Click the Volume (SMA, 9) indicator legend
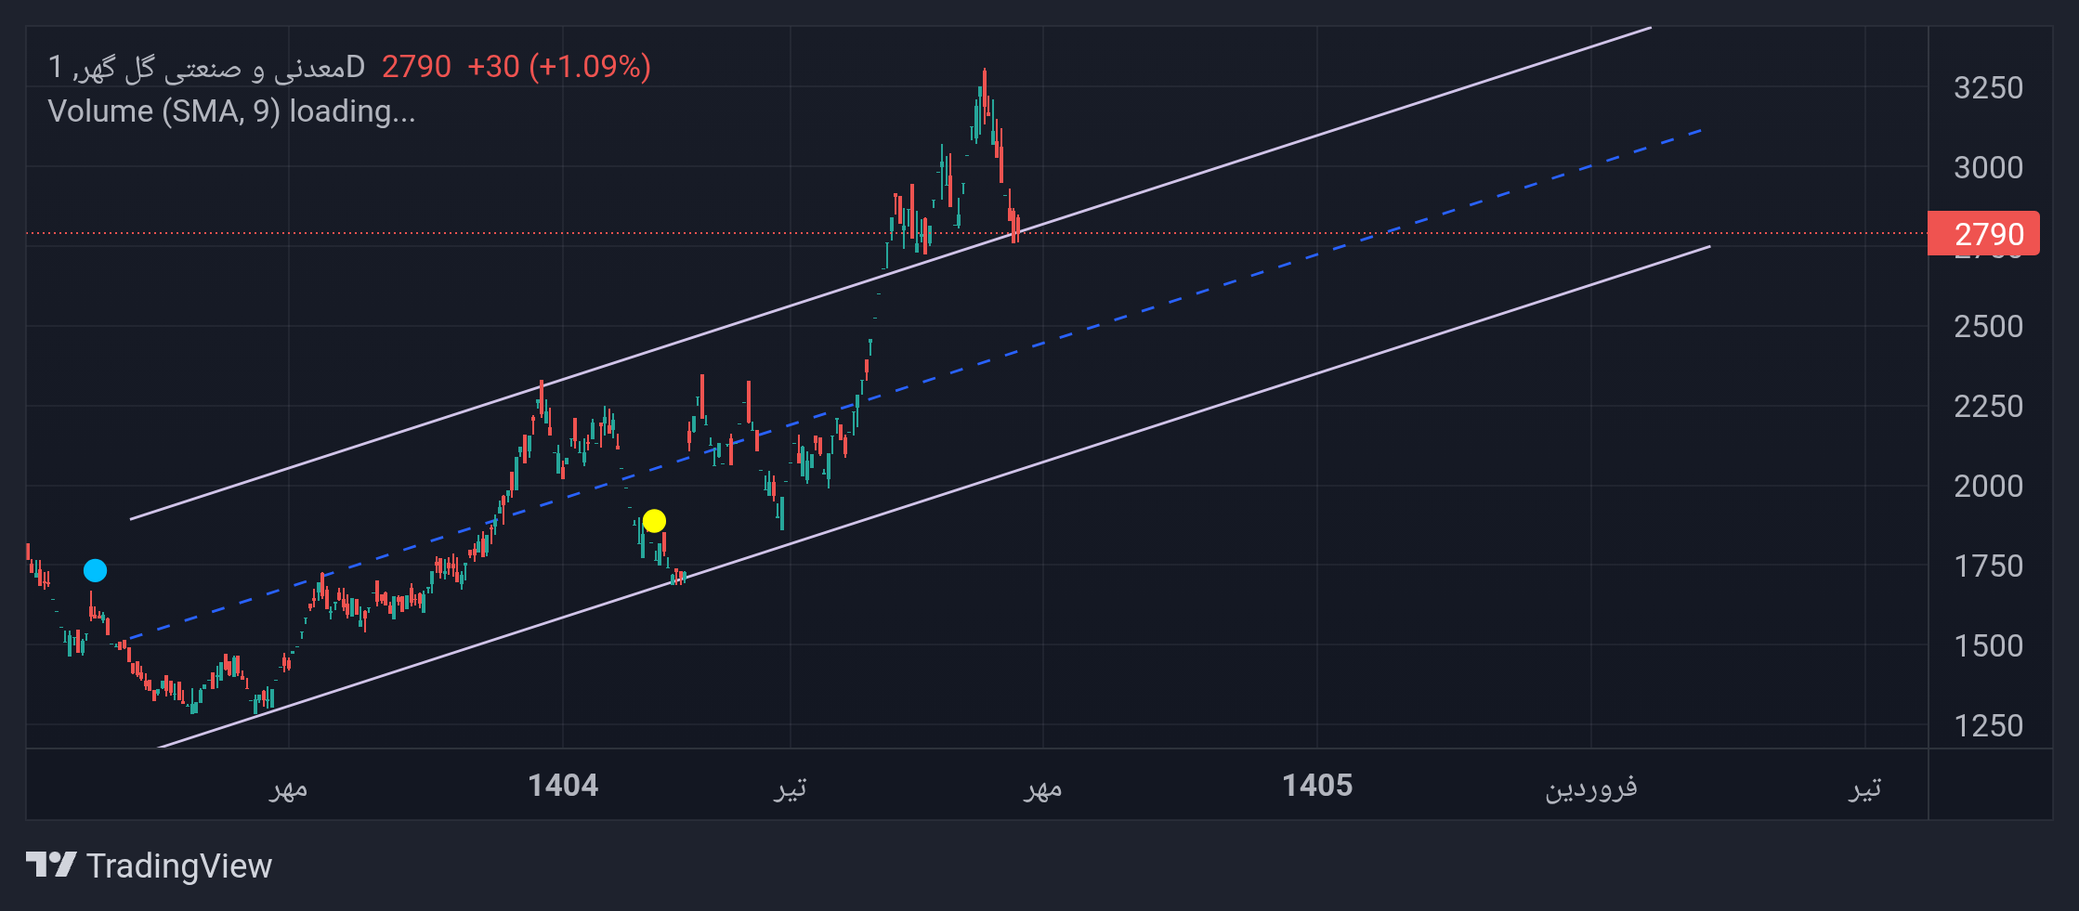The height and width of the screenshot is (911, 2079). click(x=231, y=111)
